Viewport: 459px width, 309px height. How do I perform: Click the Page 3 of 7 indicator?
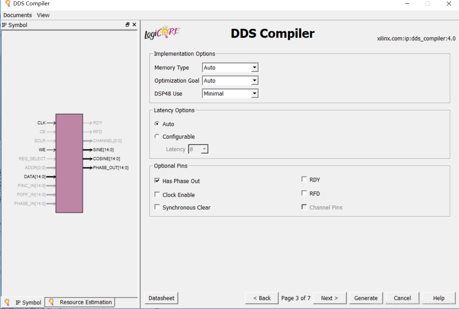point(296,298)
